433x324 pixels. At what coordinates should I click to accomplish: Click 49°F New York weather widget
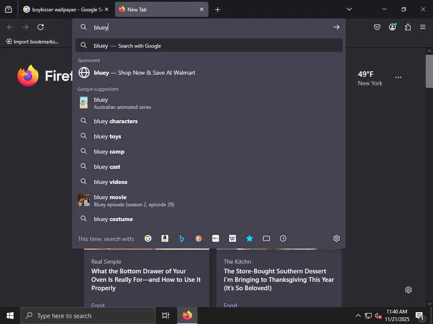tap(370, 78)
